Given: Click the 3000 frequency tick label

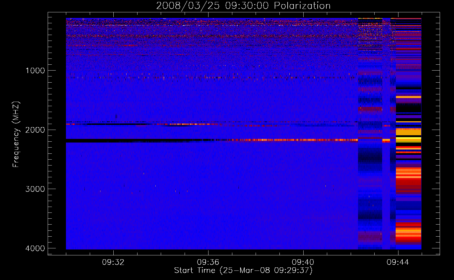Looking at the screenshot, I should tap(35, 189).
